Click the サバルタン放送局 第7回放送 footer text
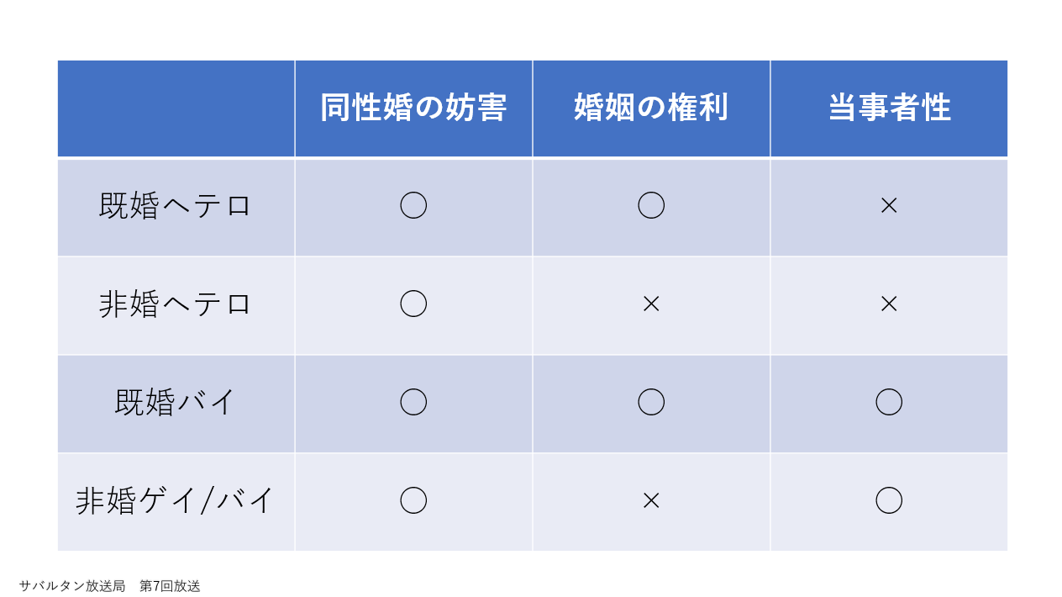Screen dimensions: 1062x597 [x=109, y=586]
